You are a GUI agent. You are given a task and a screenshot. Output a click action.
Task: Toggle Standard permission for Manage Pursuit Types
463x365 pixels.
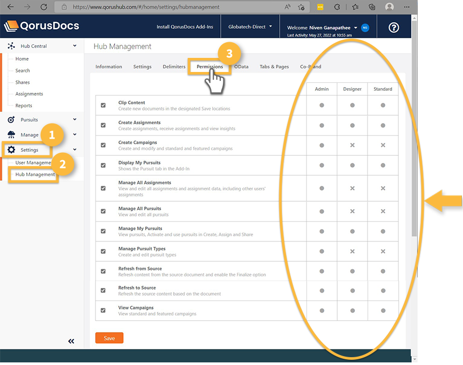pyautogui.click(x=383, y=251)
